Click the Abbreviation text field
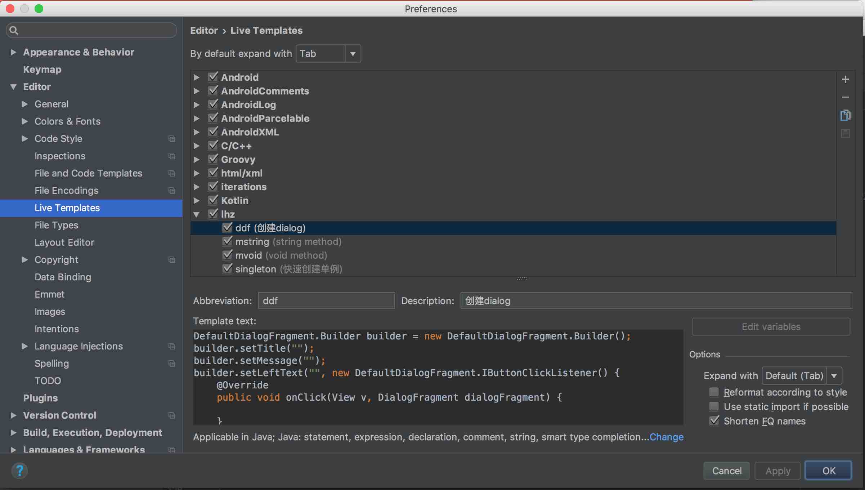Screen dimensions: 865x490 coord(326,301)
